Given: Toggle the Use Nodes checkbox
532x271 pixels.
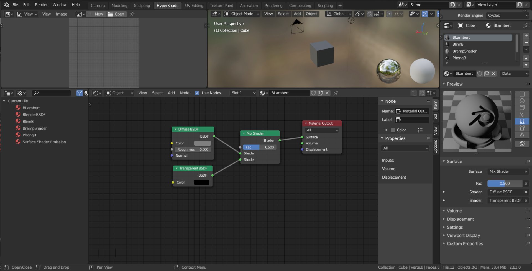Looking at the screenshot, I should click(x=197, y=93).
